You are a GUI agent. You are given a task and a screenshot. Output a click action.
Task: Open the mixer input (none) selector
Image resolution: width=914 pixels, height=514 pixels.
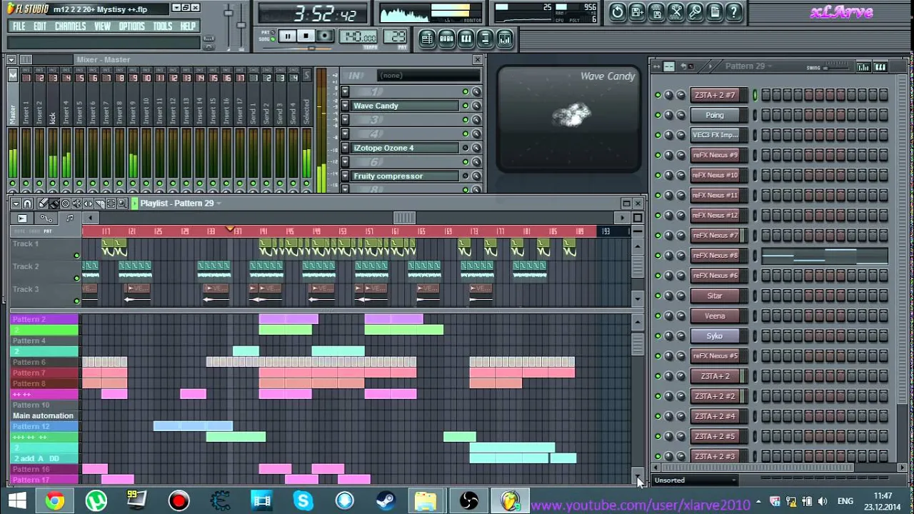[428, 75]
